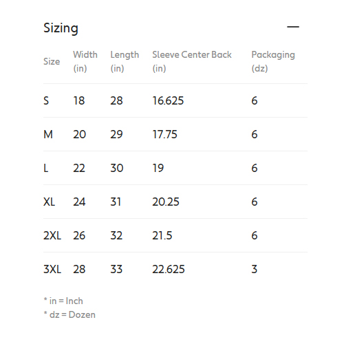The width and height of the screenshot is (344, 344).
Task: Click the 3XL size row label
Action: pyautogui.click(x=52, y=269)
